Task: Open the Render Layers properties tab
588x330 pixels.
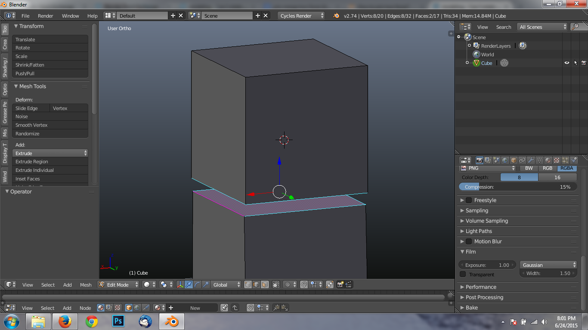Action: point(488,160)
